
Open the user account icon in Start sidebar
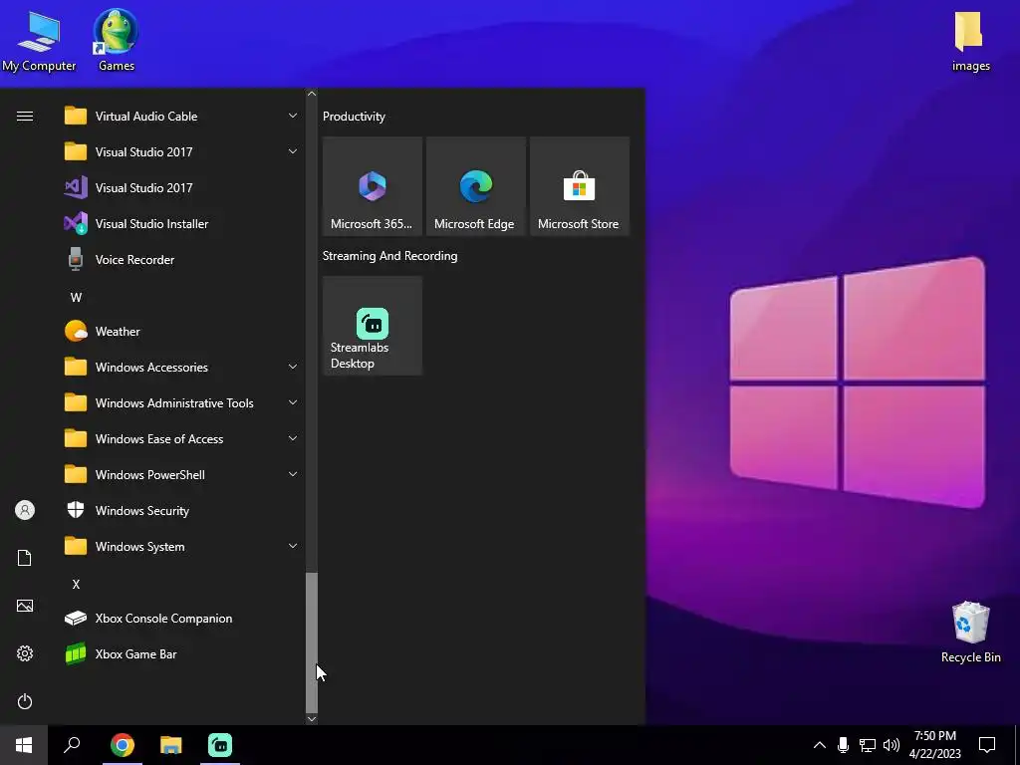(25, 510)
